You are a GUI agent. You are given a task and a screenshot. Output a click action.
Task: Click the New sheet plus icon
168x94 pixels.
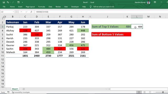(x=24, y=89)
